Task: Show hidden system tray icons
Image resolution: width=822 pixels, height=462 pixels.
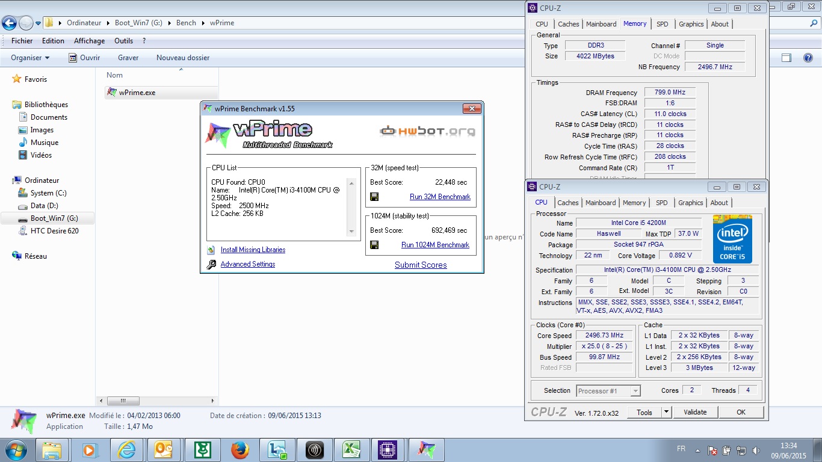Action: (697, 450)
